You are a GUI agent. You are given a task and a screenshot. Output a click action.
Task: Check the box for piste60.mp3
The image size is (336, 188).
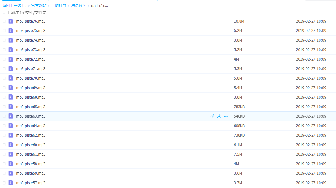[x=4, y=145]
